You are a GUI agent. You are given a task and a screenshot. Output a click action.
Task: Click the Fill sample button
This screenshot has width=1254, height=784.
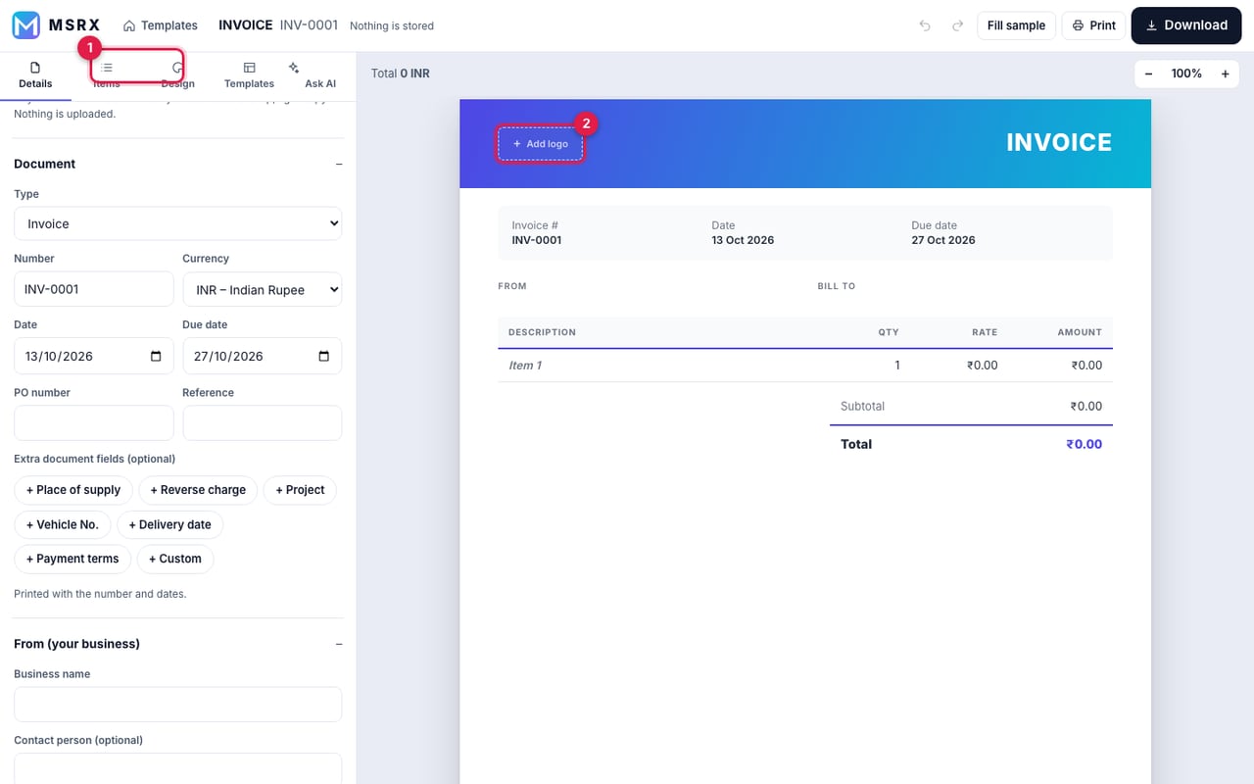click(x=1016, y=25)
